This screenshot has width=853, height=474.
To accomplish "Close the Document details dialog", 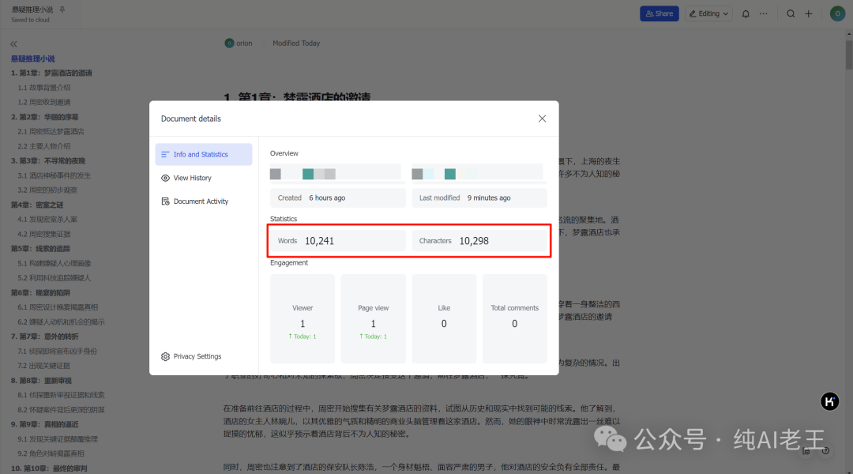I will coord(542,118).
